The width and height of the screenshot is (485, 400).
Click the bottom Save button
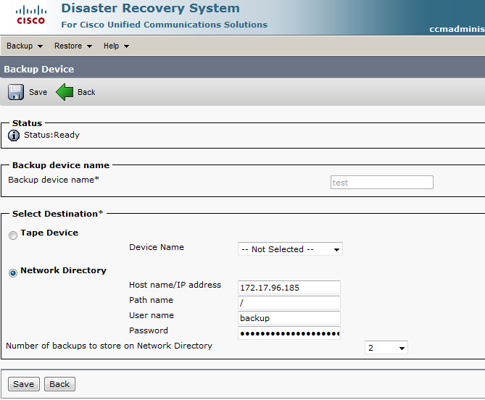[24, 384]
